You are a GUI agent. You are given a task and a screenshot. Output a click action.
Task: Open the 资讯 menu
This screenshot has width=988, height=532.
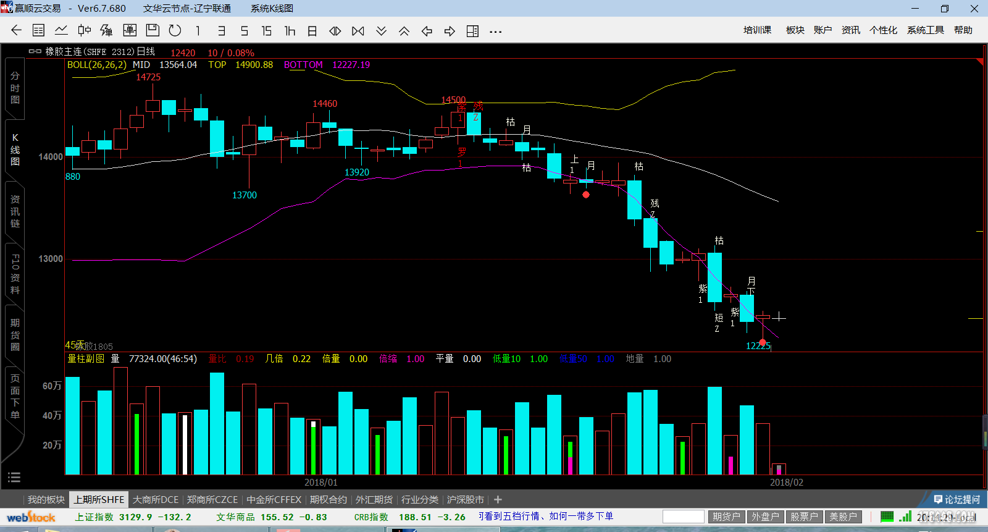pyautogui.click(x=850, y=30)
